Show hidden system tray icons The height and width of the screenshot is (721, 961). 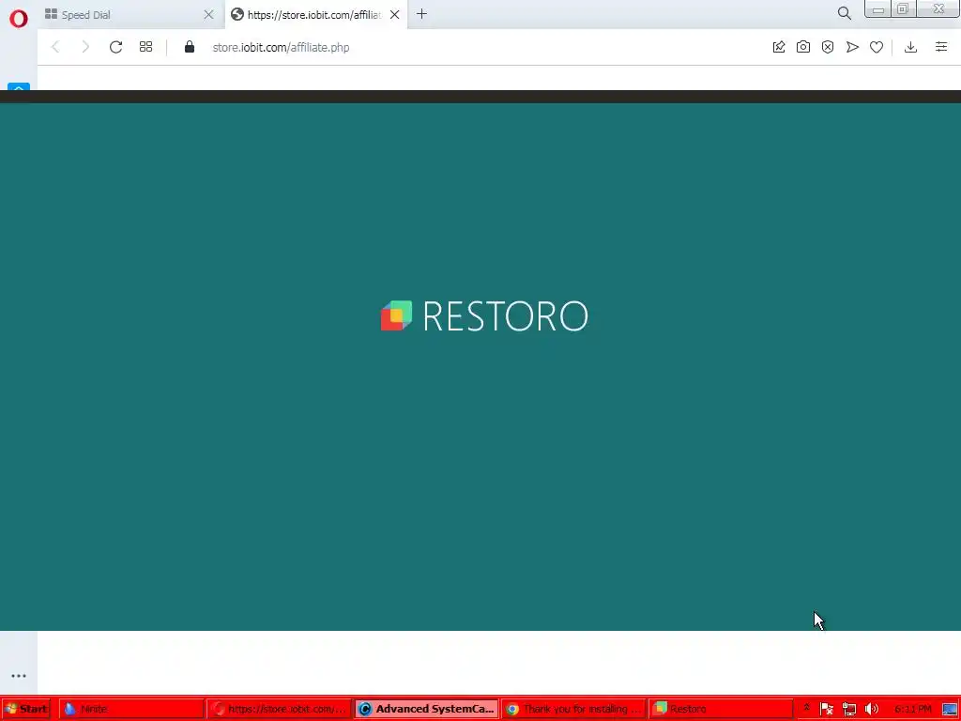pos(806,709)
